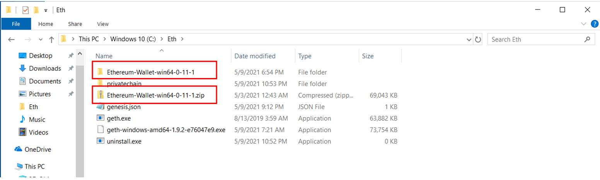Select the privatechain folder
The height and width of the screenshot is (180, 600).
pyautogui.click(x=124, y=83)
